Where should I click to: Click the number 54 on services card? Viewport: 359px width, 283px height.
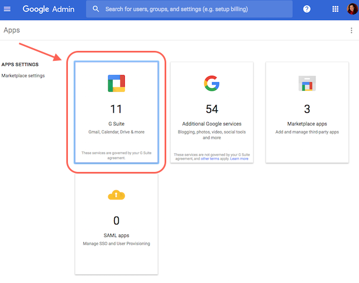point(212,109)
